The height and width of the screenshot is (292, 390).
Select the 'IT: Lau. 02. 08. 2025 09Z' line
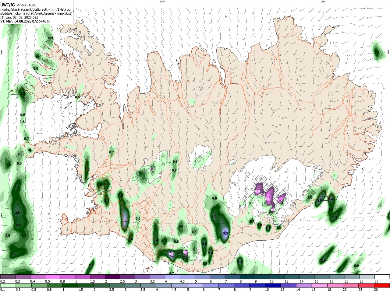click(19, 17)
